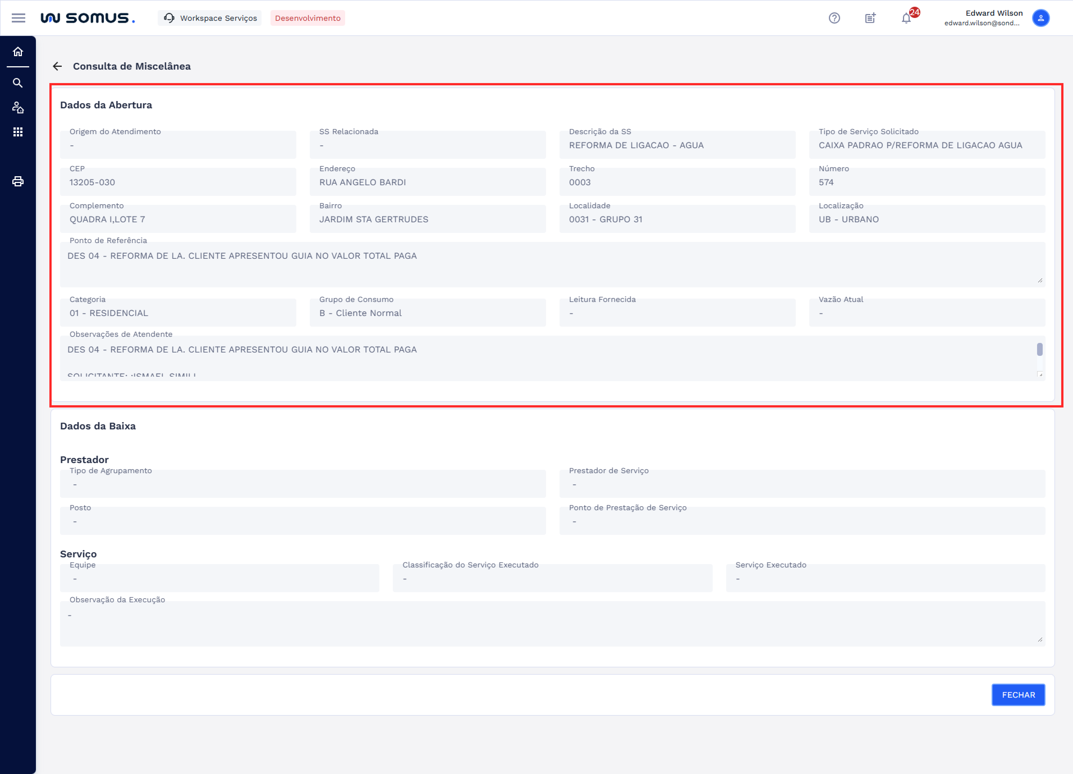Open the help question mark icon
This screenshot has height=774, width=1073.
834,18
